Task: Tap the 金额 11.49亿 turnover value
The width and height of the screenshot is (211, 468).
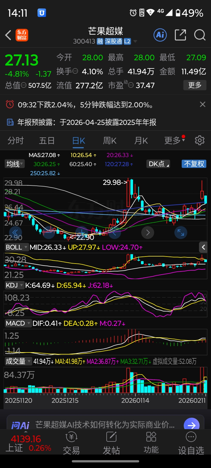Action: [x=183, y=71]
